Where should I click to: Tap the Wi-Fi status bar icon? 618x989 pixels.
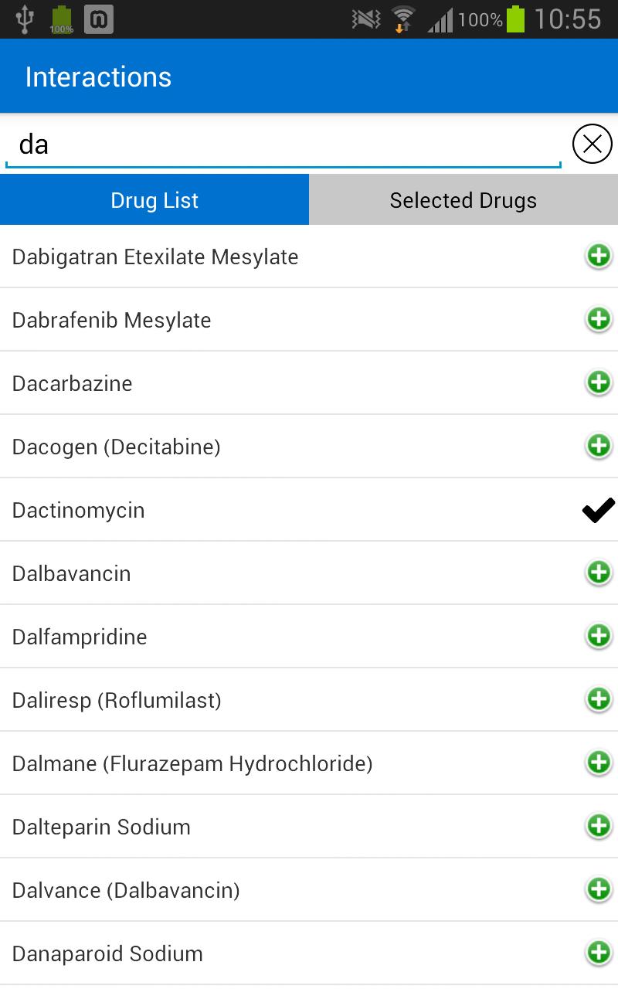[x=402, y=19]
